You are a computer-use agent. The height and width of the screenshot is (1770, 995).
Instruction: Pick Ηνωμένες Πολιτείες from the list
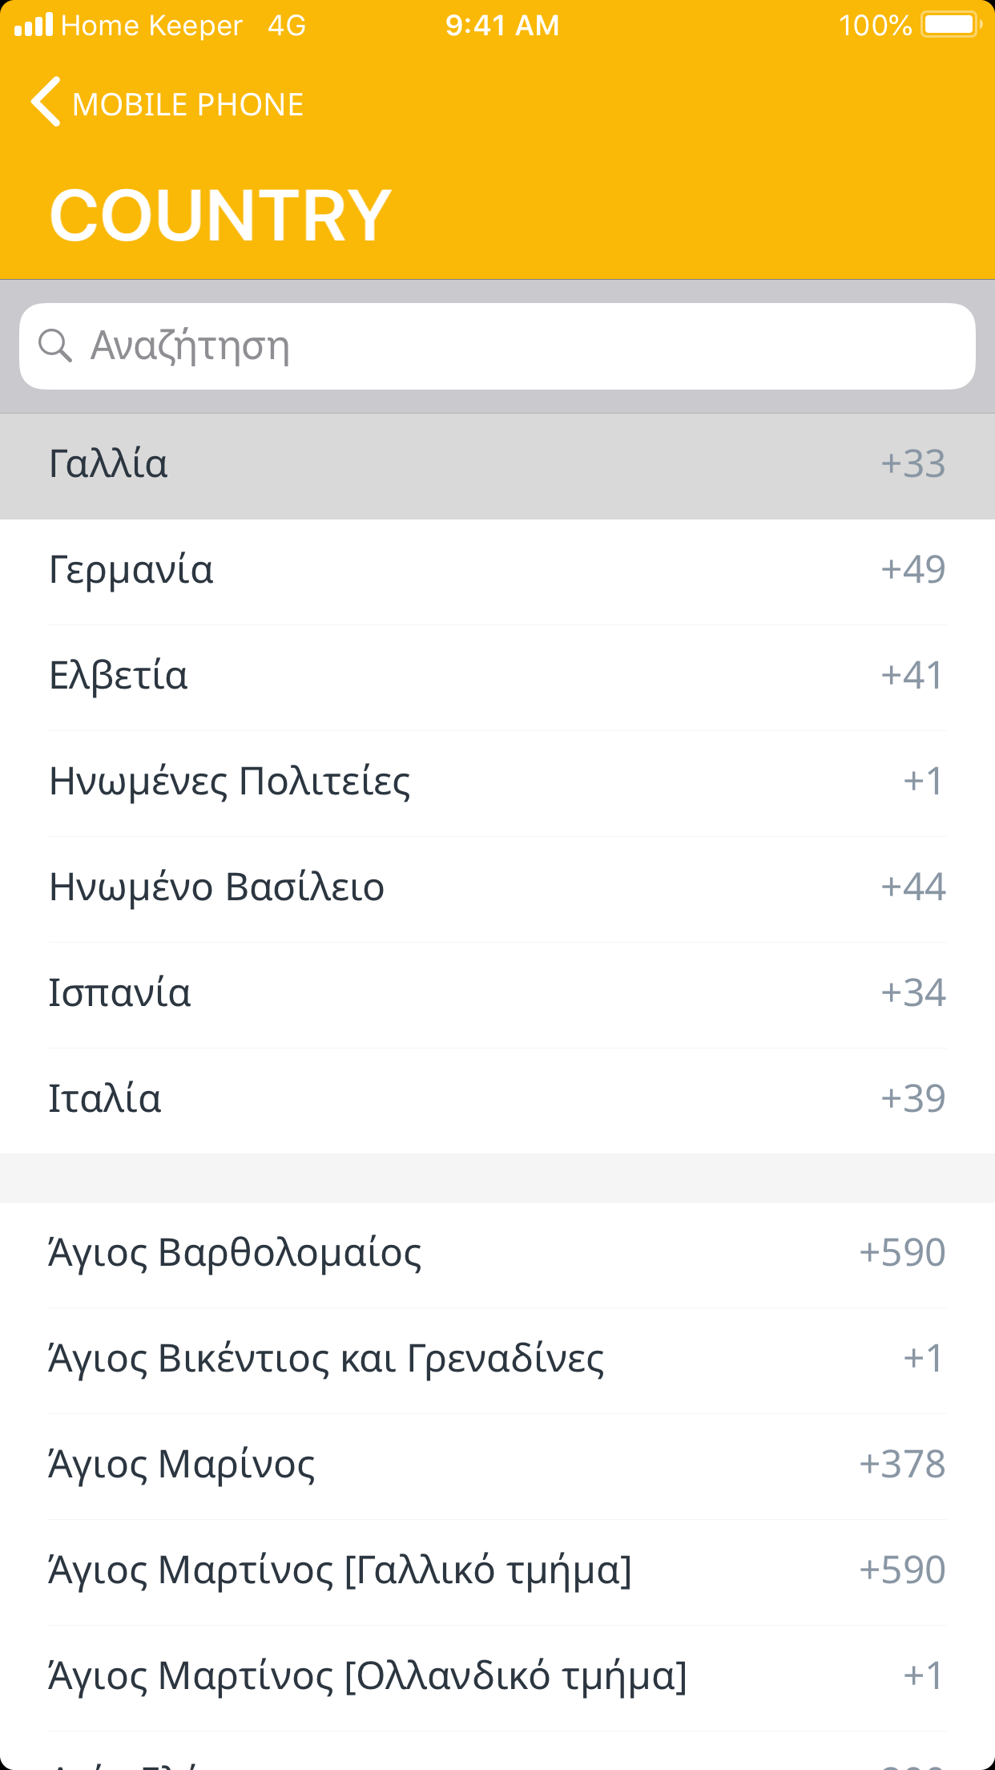coord(230,782)
